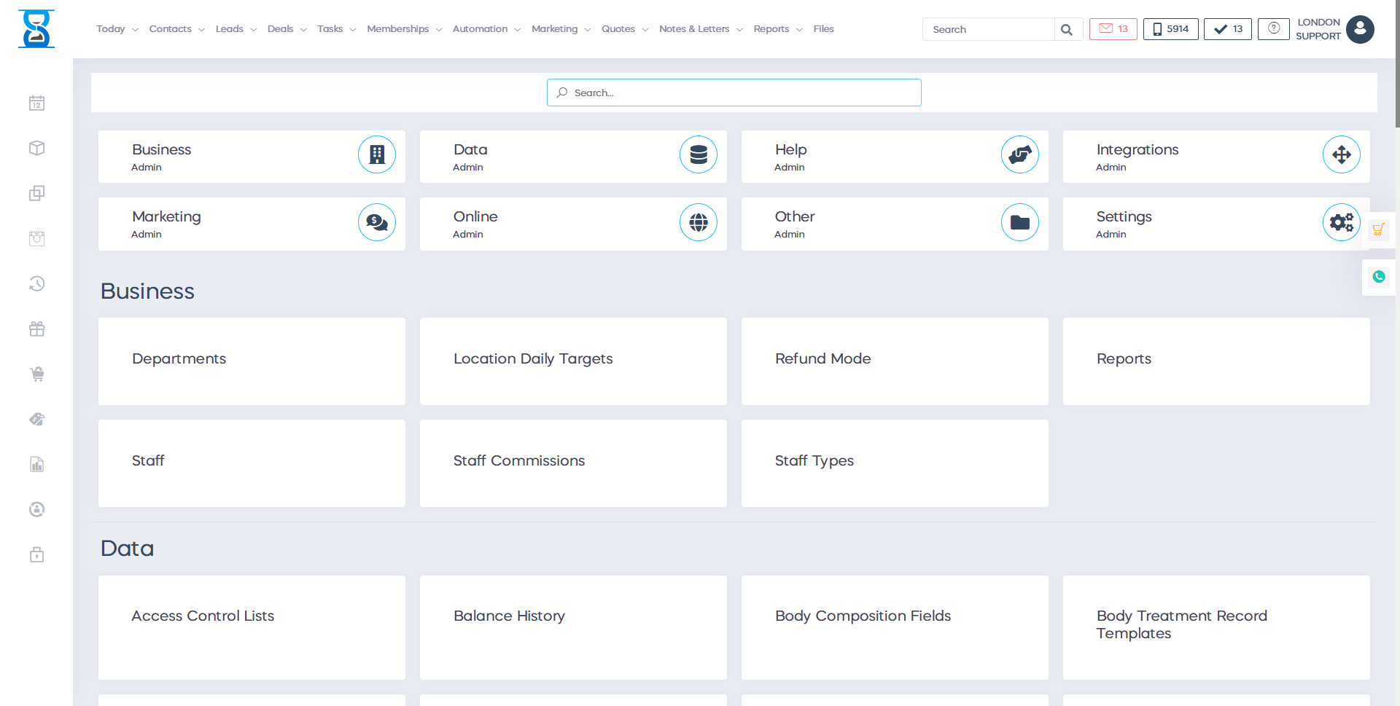Image resolution: width=1400 pixels, height=706 pixels.
Task: Open the Files menu item
Action: [x=823, y=29]
